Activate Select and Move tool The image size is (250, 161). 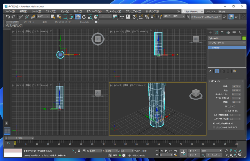click(78, 17)
